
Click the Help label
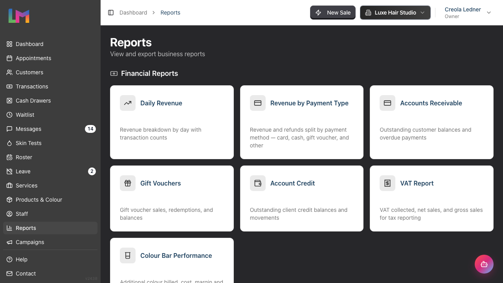coord(22,259)
